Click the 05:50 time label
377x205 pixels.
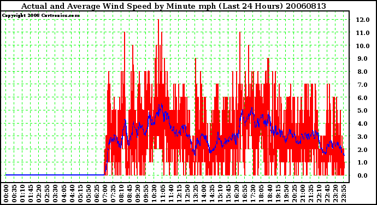click(x=88, y=194)
